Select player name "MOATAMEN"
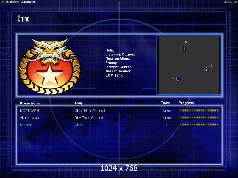 click(x=29, y=111)
